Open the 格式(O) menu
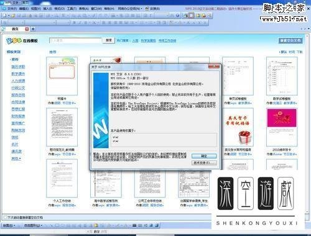Screen dimensions: 311x236 tap(59, 9)
